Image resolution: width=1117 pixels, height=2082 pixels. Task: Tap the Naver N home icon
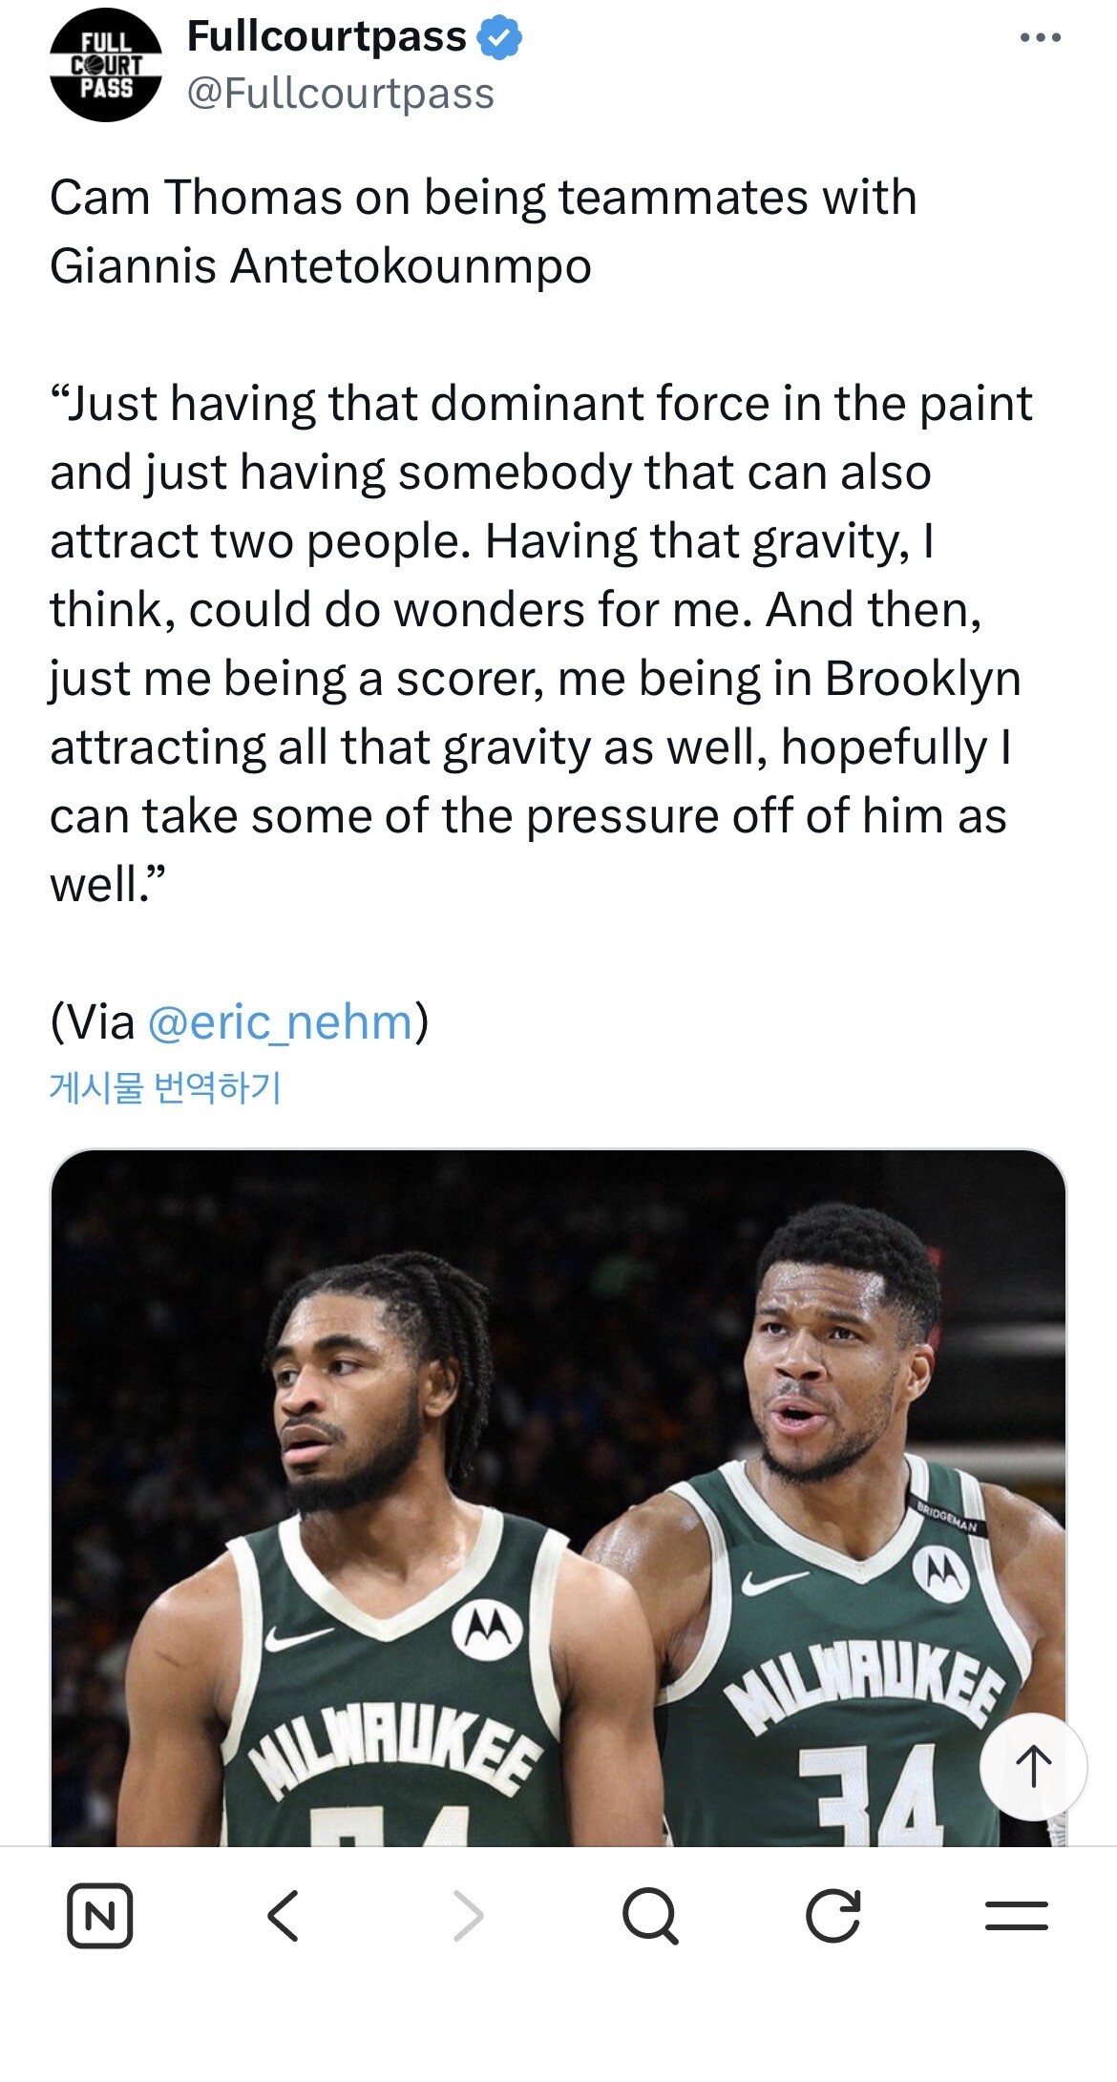pyautogui.click(x=100, y=1915)
